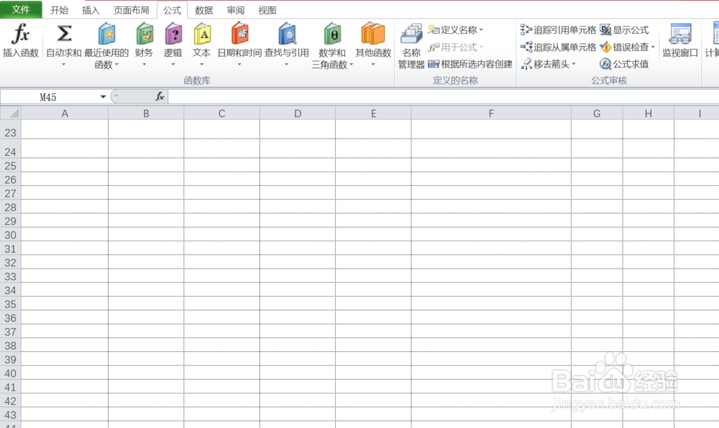
Task: Click Trace Dependents (追踪从属单元格)
Action: [x=558, y=47]
